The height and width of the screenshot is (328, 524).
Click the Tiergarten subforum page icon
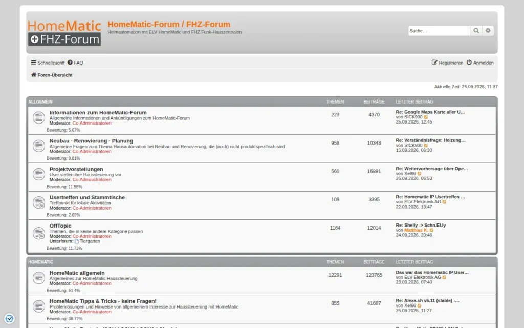pos(77,241)
